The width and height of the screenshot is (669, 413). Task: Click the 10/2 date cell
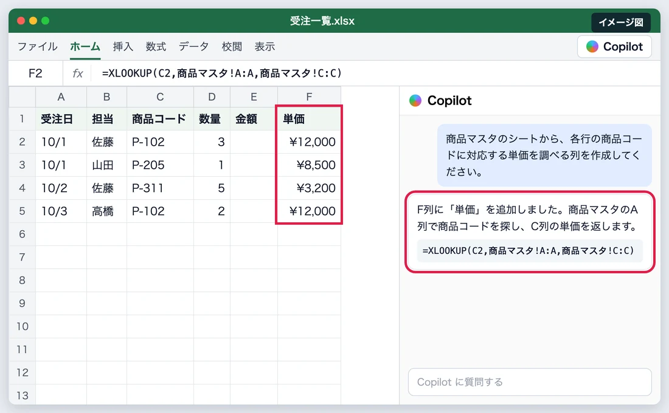pyautogui.click(x=61, y=188)
